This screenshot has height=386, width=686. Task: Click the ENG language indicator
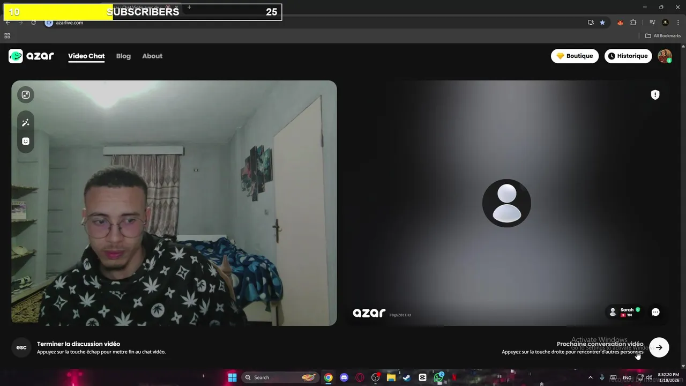pyautogui.click(x=627, y=378)
